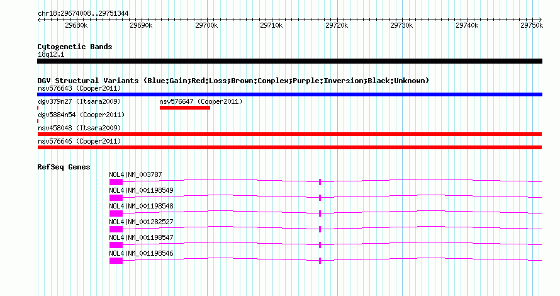The image size is (560, 296).
Task: Select the 29750k ruler tick label
Action: click(x=532, y=25)
